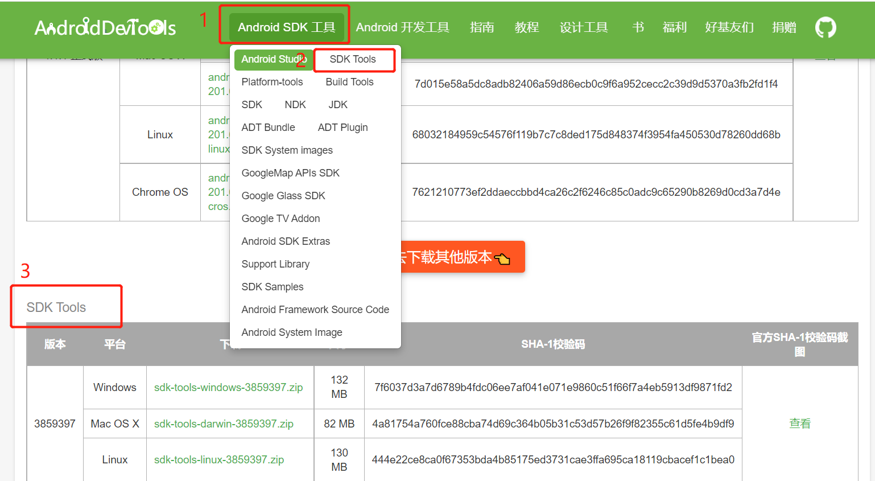Download sdk-tools-linux-3859397.zip
This screenshot has width=875, height=481.
pyautogui.click(x=219, y=459)
